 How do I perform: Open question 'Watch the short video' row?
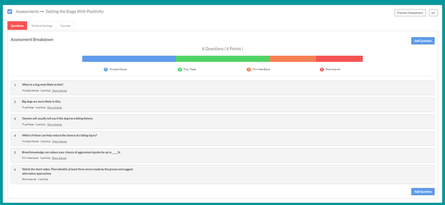222,174
